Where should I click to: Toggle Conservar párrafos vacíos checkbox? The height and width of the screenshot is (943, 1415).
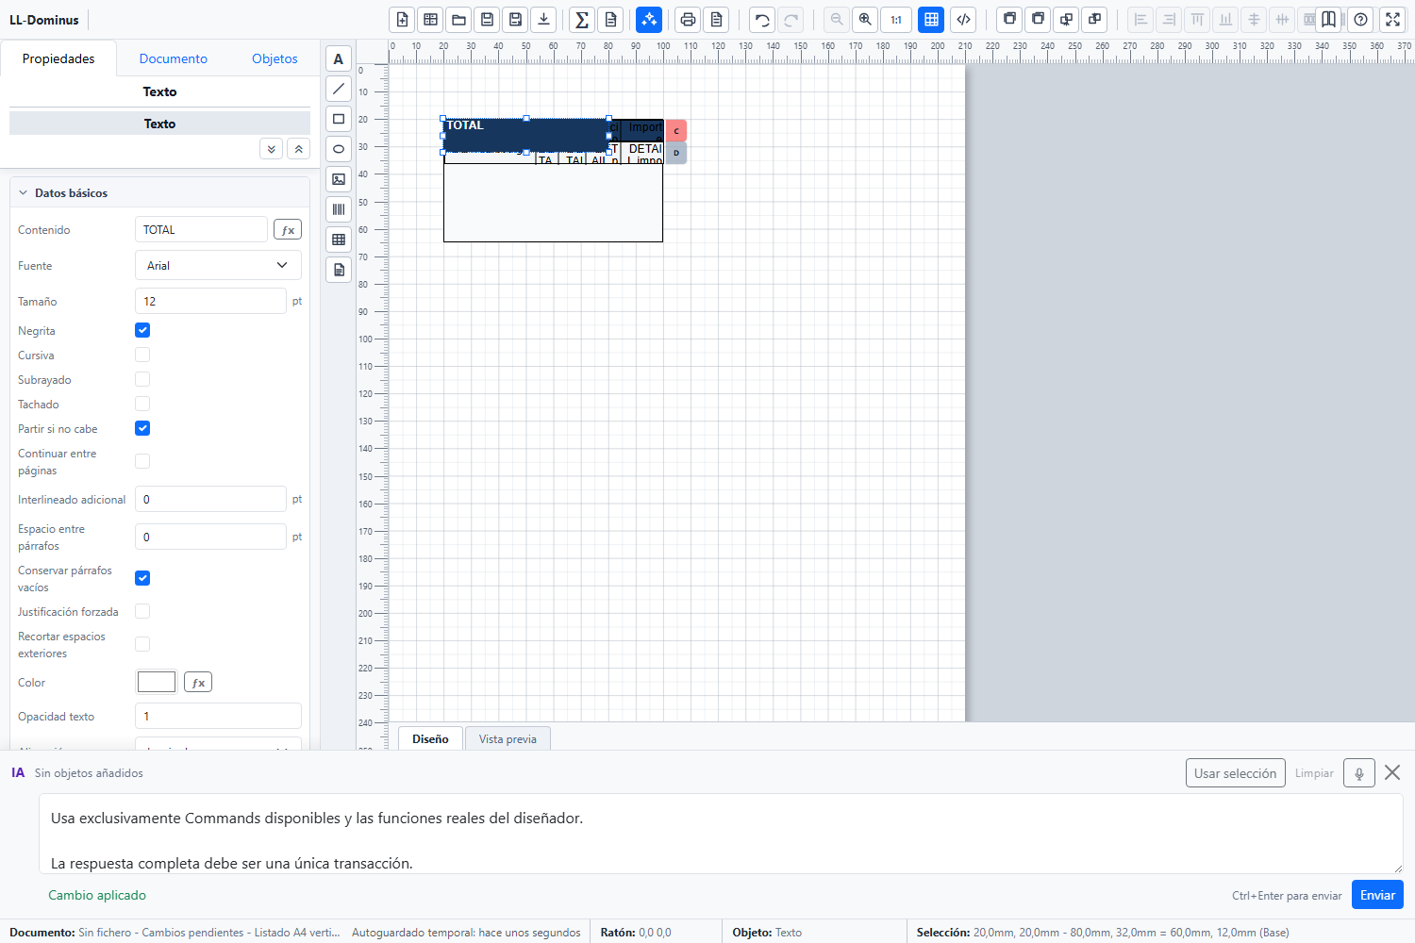[142, 578]
